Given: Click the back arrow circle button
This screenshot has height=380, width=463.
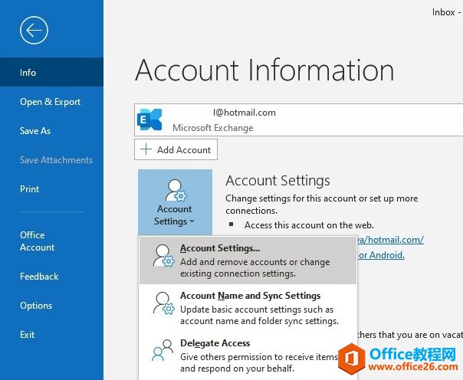Looking at the screenshot, I should point(34,30).
